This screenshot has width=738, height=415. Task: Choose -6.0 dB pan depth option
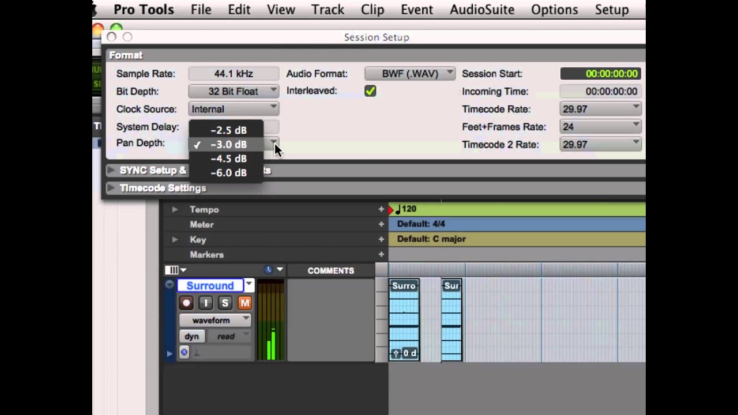pos(226,173)
